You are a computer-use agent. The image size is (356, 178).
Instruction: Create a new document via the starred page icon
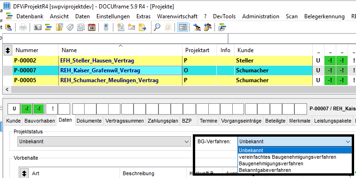tap(120, 27)
